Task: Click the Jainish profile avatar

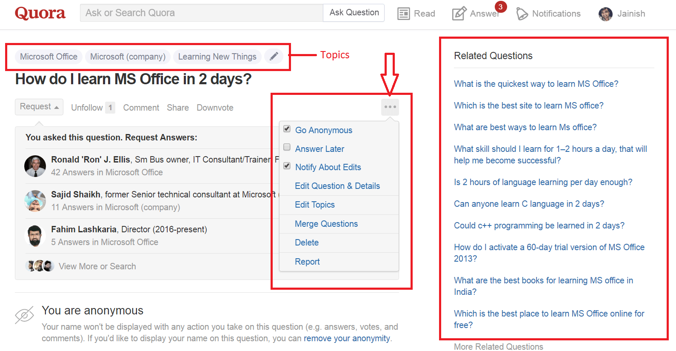Action: pos(605,14)
